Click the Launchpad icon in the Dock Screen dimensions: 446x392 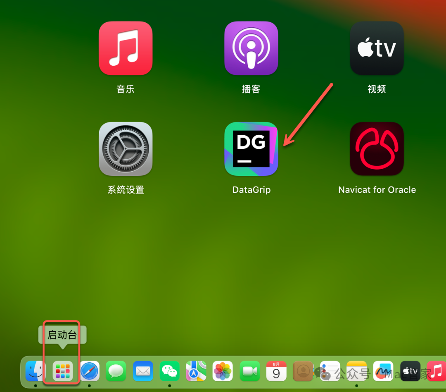62,371
